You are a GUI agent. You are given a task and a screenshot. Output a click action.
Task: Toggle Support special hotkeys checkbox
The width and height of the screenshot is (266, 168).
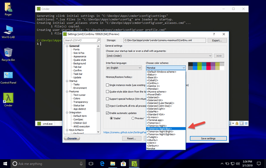(107, 99)
